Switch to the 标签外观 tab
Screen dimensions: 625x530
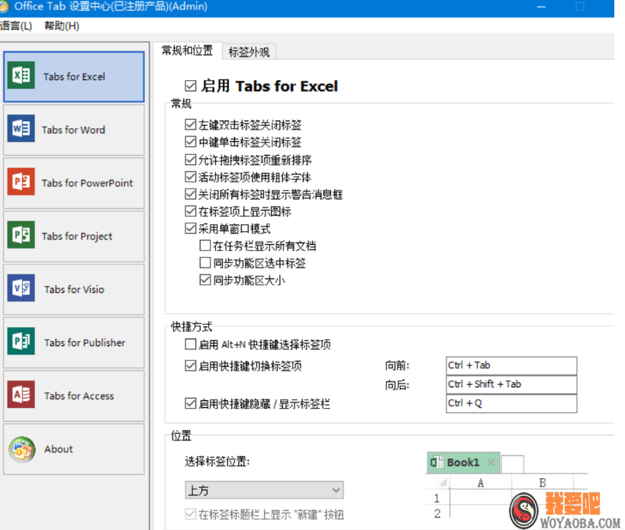click(249, 52)
